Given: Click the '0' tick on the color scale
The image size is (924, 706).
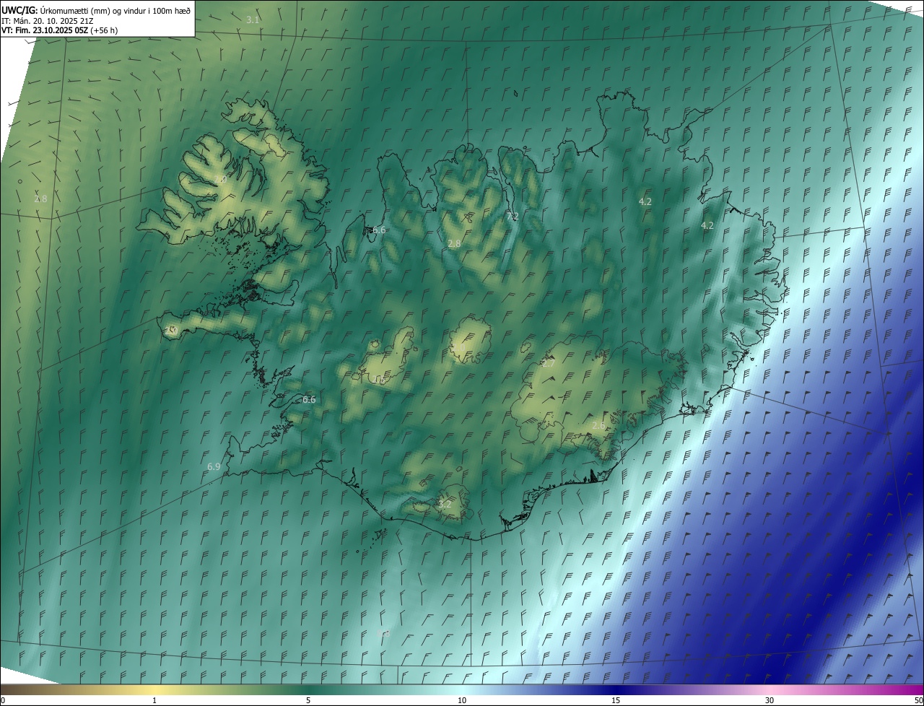Looking at the screenshot, I should [x=3, y=701].
